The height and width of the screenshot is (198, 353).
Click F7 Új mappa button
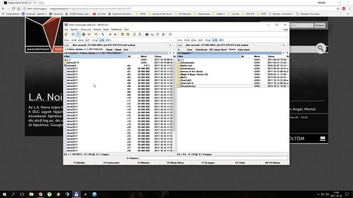pos(208,163)
